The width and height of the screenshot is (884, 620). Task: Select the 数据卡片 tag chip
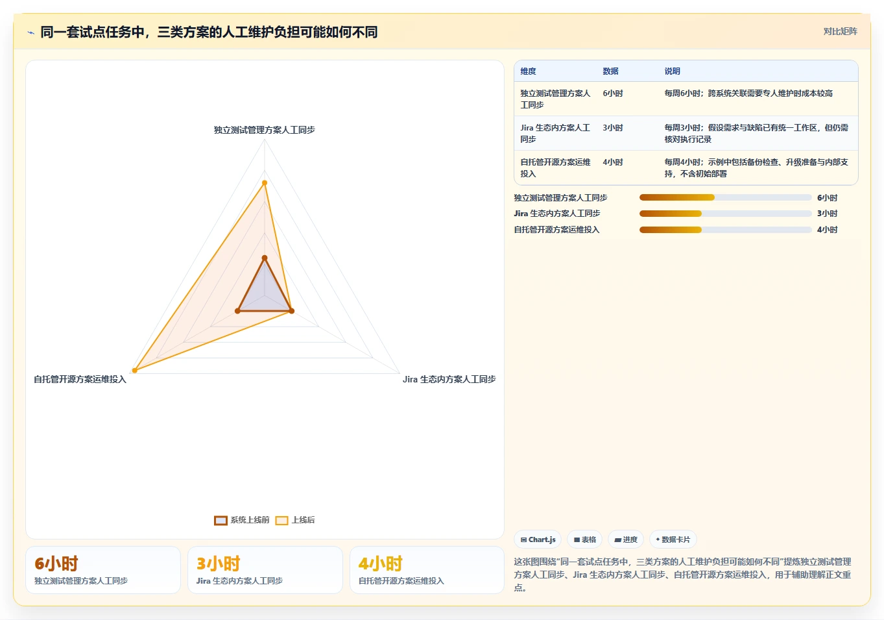(673, 539)
